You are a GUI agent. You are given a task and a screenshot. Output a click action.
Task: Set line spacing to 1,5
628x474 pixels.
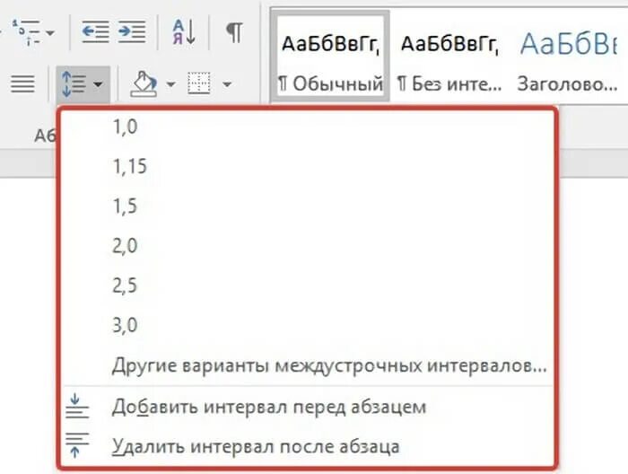307,206
